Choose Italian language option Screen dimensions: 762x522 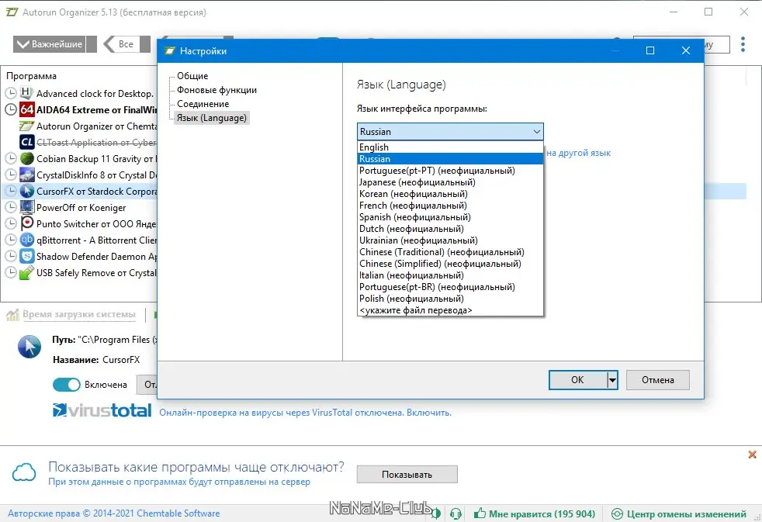coord(450,275)
